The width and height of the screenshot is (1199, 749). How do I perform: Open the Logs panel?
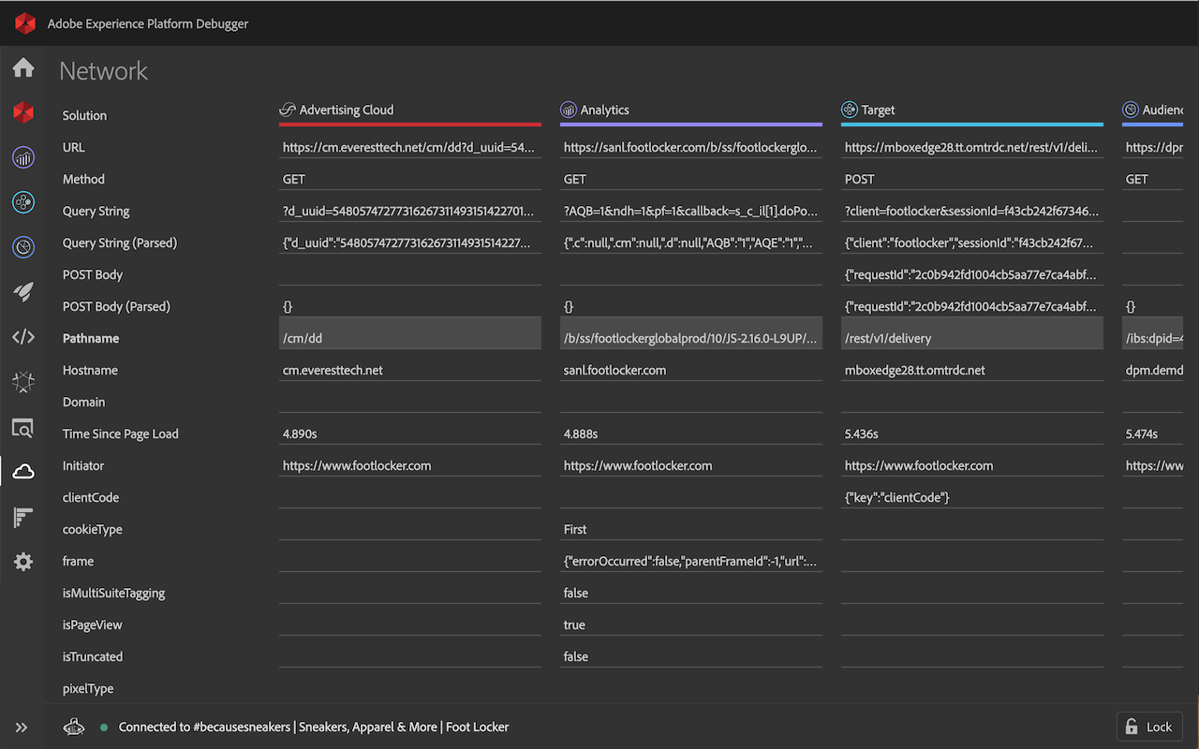(x=22, y=517)
